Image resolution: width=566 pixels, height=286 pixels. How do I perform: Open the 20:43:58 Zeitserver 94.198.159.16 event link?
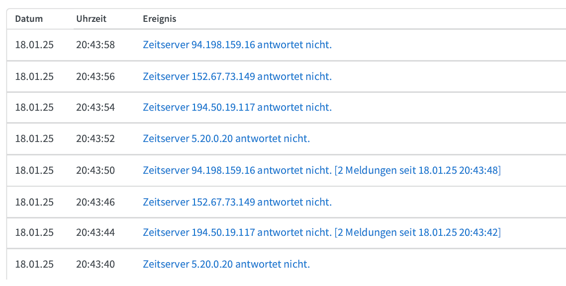pyautogui.click(x=237, y=45)
